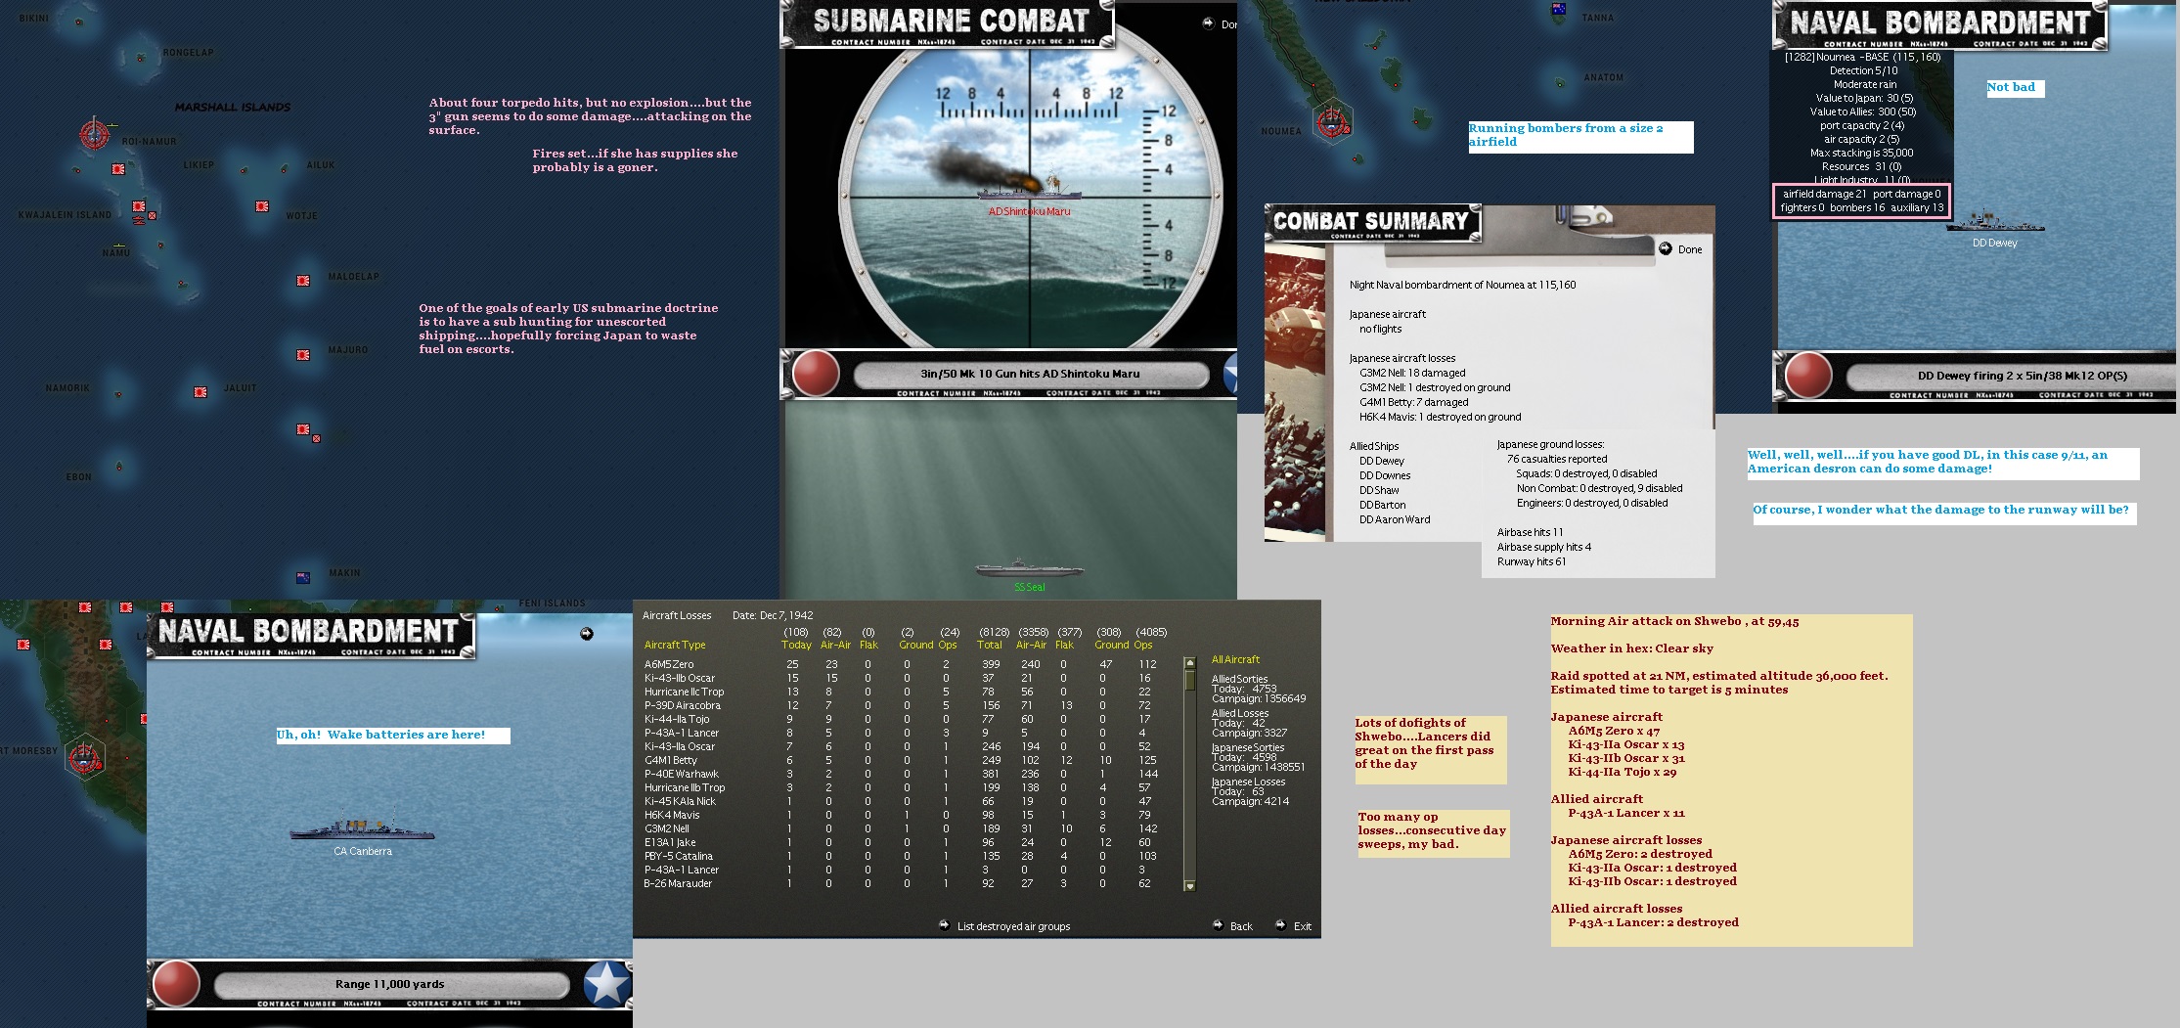This screenshot has height=1028, width=2180.
Task: Click the flag icon at Makin
Action: (x=303, y=578)
